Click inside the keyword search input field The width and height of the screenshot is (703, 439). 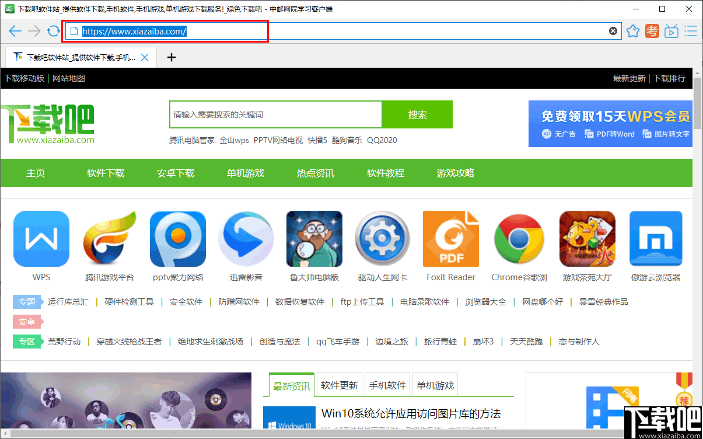(x=274, y=114)
